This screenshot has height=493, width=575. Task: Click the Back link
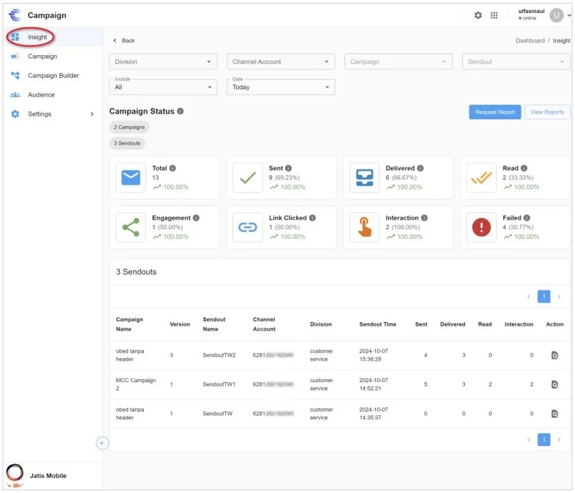(124, 41)
